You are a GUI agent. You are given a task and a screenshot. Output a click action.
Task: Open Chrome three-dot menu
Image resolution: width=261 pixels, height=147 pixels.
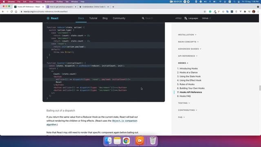point(258,11)
